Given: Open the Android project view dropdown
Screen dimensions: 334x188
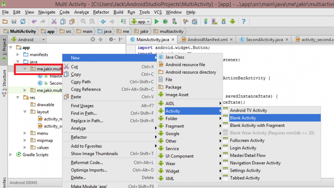Looking at the screenshot, I should pos(28,40).
